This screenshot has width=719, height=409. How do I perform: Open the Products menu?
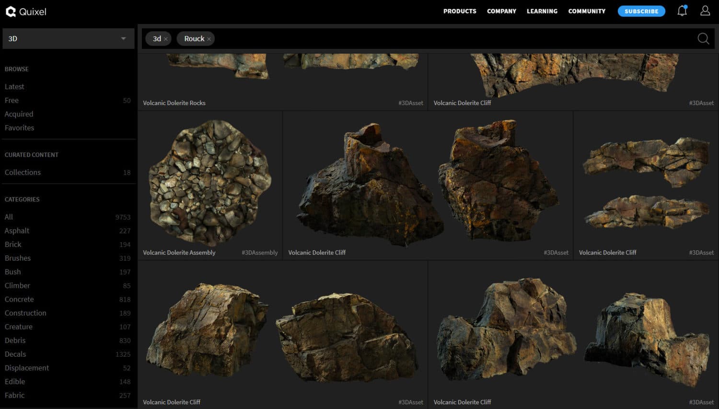(x=459, y=11)
